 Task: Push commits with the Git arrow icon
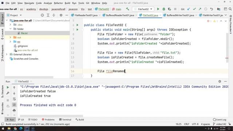pos(200,9)
